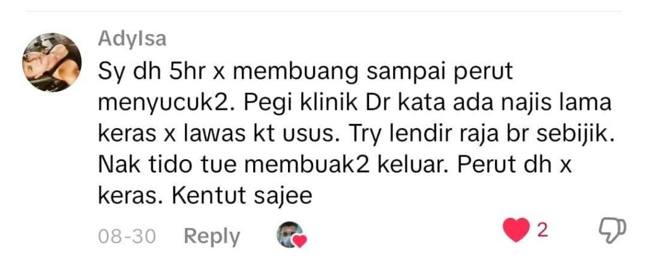Tap the phrase 'Perut dh x'
648x264 pixels.
tap(514, 166)
